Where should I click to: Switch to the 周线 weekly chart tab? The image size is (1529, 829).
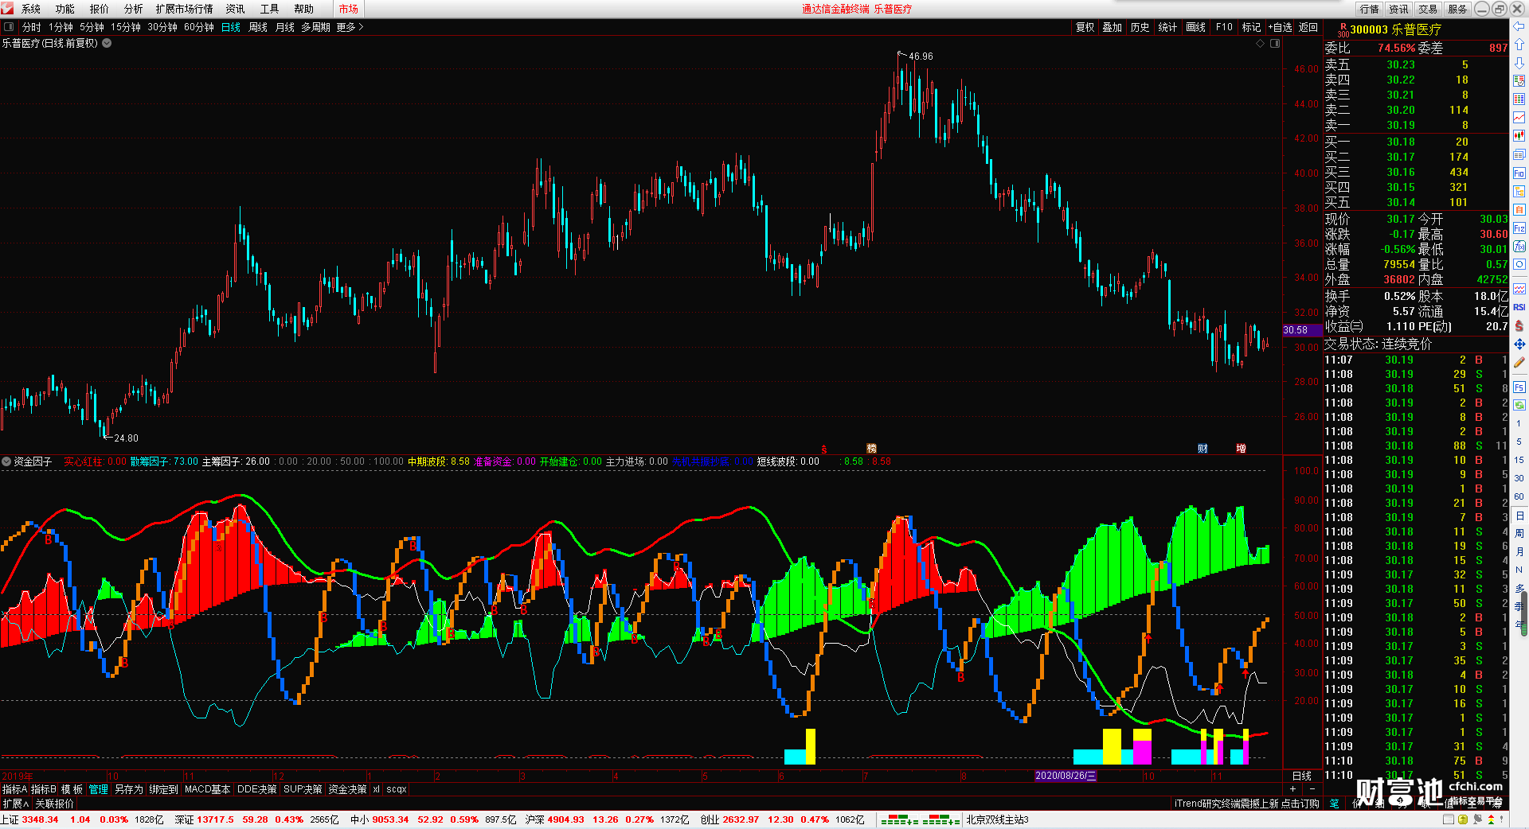click(258, 27)
